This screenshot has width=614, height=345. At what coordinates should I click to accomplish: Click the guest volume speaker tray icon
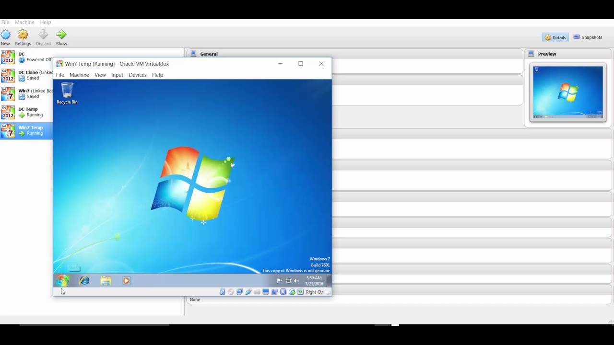(296, 281)
